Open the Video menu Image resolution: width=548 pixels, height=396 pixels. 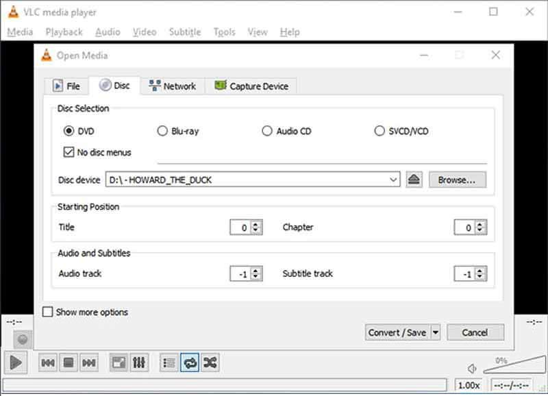pos(145,32)
